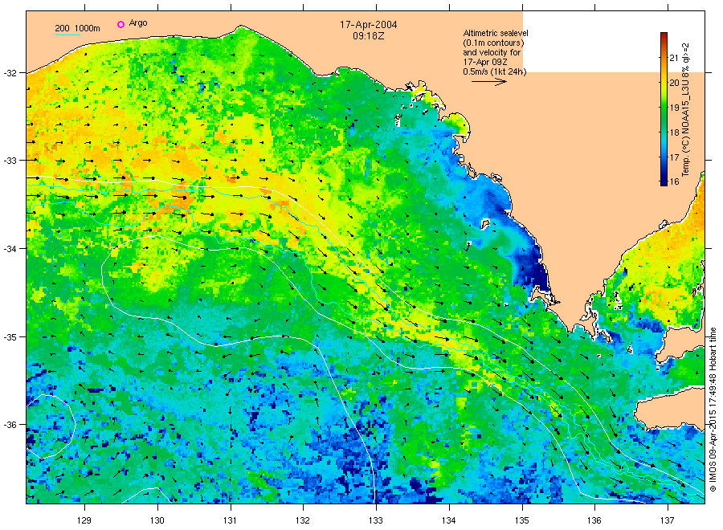
Task: Click the velocity scale reference arrow
Action: click(x=488, y=82)
